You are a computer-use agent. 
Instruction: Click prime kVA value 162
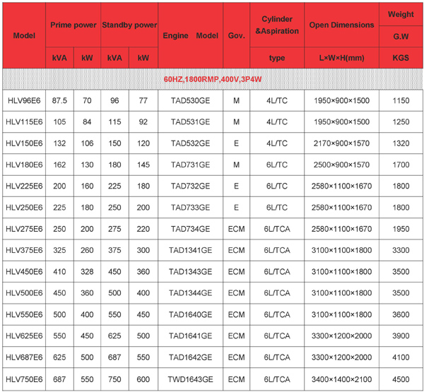(x=59, y=165)
